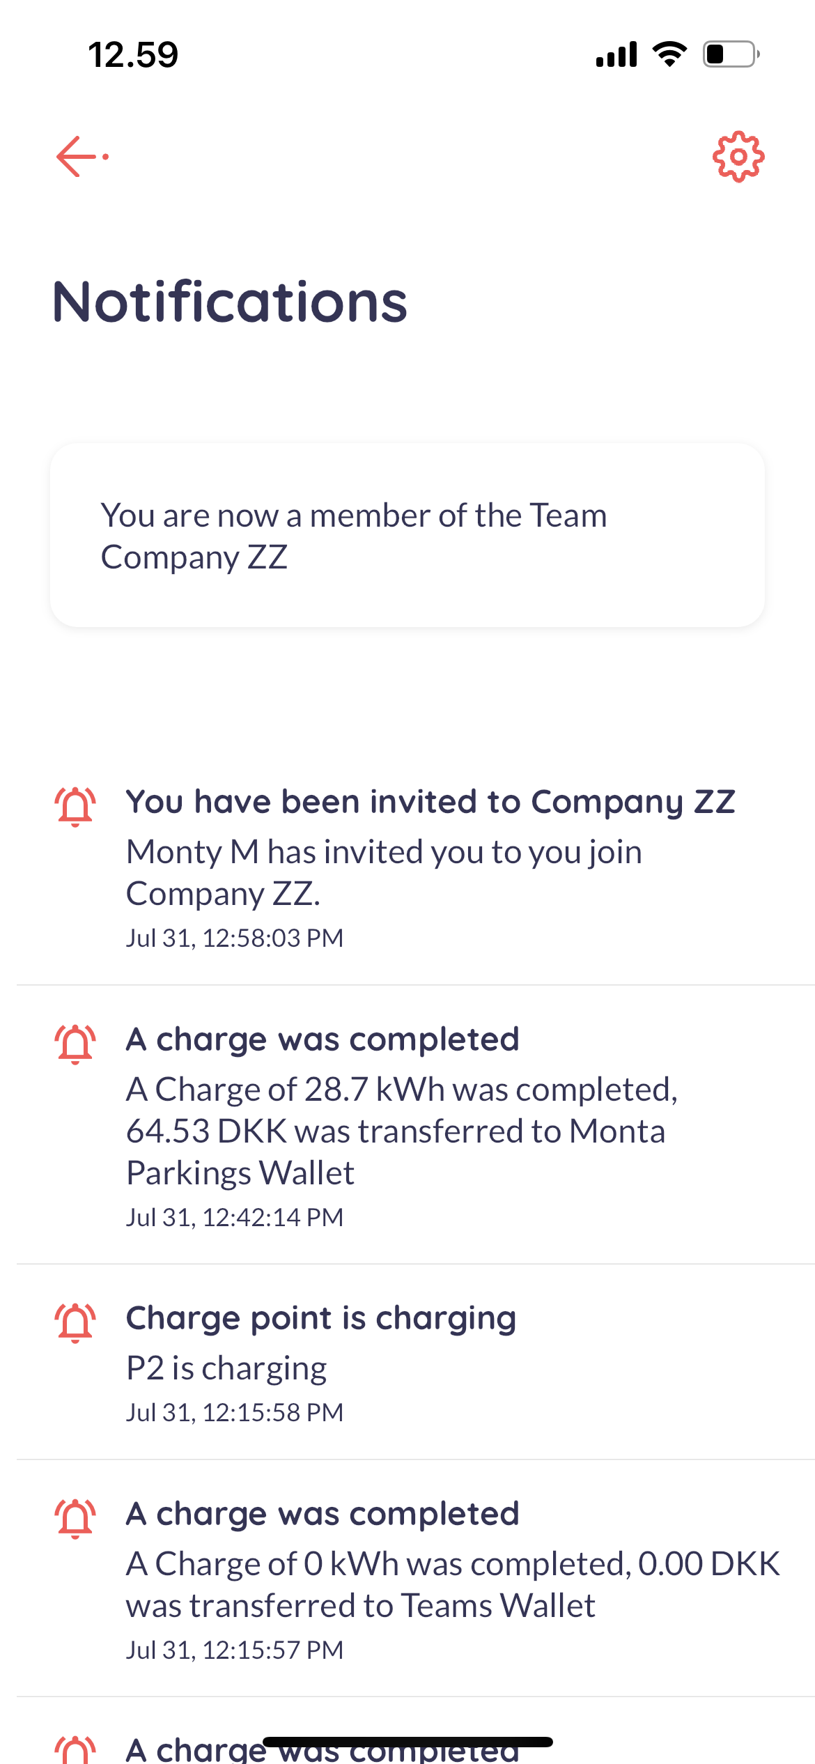Open the team membership Company ZZ card
Screen dimensions: 815x1764
tap(407, 536)
